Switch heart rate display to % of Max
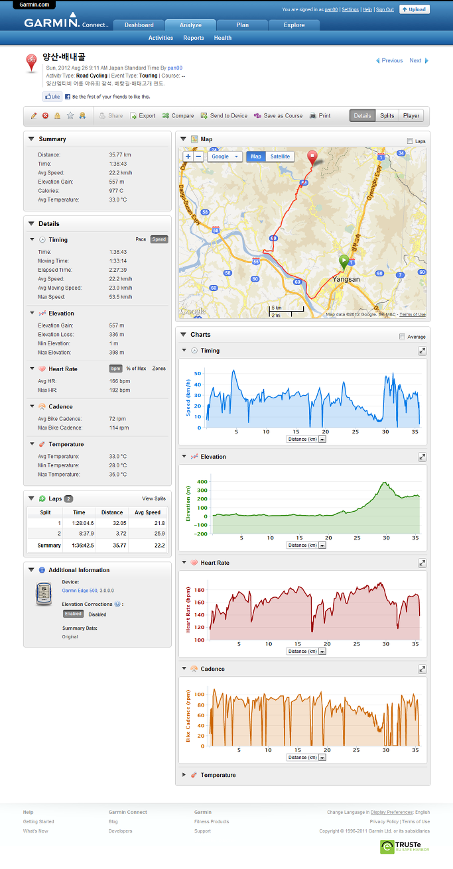The image size is (453, 869). [136, 369]
